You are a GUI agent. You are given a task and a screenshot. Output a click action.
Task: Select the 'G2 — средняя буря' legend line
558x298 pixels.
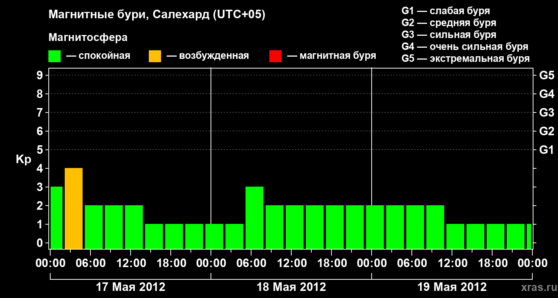click(x=449, y=23)
